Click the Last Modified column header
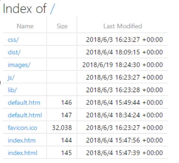This screenshot has height=163, width=179. point(123,26)
